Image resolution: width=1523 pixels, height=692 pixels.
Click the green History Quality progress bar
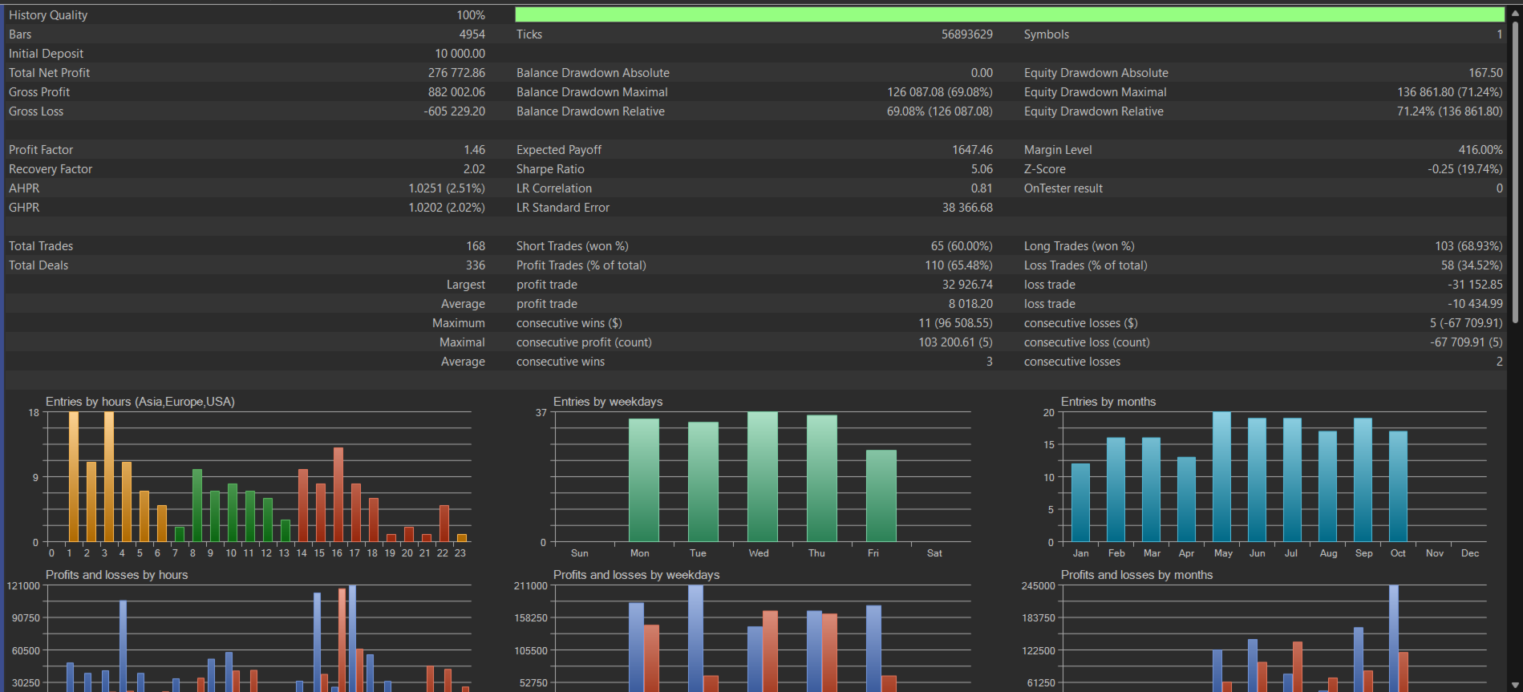coord(1010,14)
